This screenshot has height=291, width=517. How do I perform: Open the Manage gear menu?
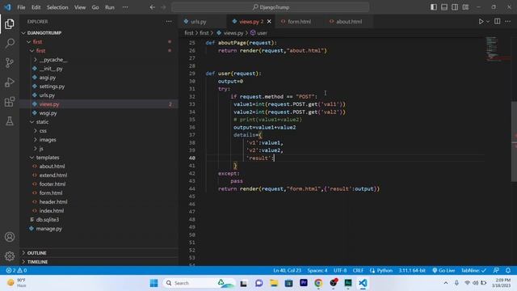[10, 256]
